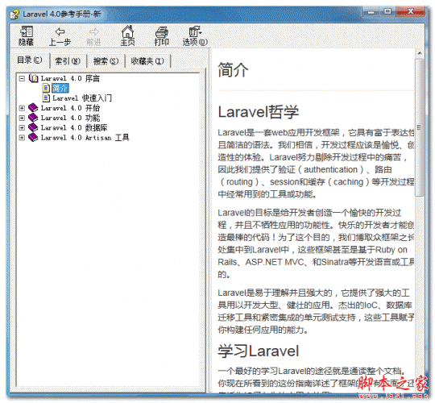Click the 简介 page heading
This screenshot has height=403, width=435.
pos(233,69)
